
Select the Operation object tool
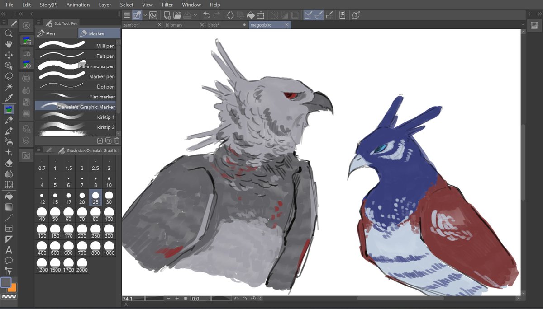pyautogui.click(x=9, y=66)
